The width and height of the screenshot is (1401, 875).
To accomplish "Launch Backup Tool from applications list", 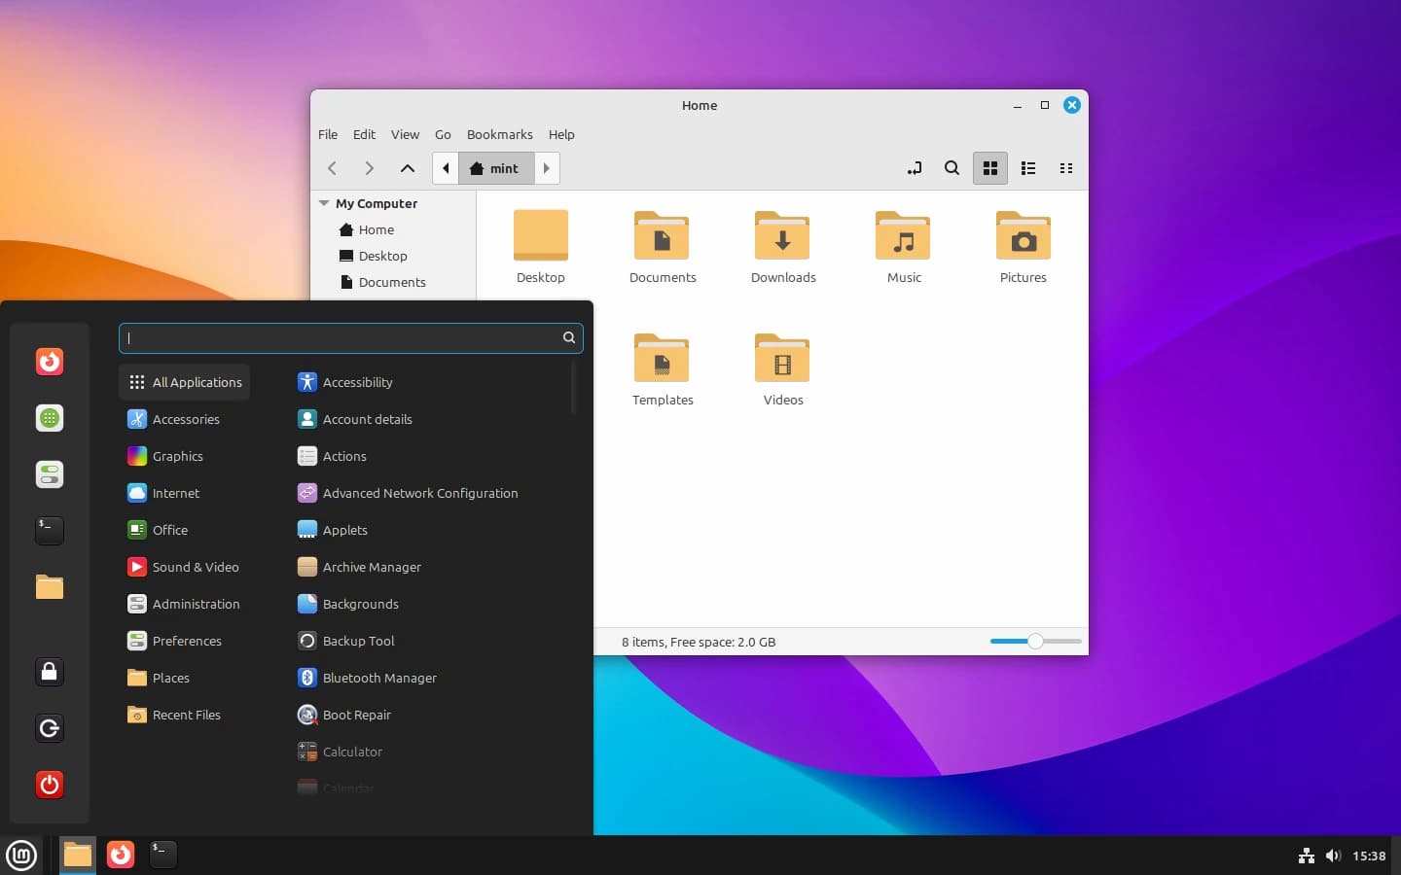I will point(358,641).
